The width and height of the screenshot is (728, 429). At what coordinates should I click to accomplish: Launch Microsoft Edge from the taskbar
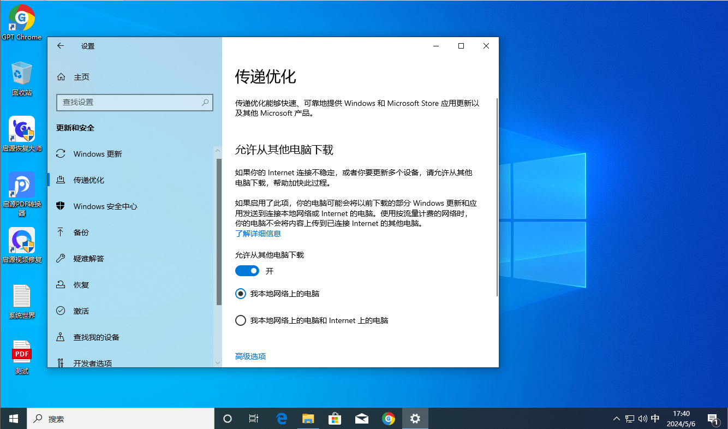(x=282, y=419)
